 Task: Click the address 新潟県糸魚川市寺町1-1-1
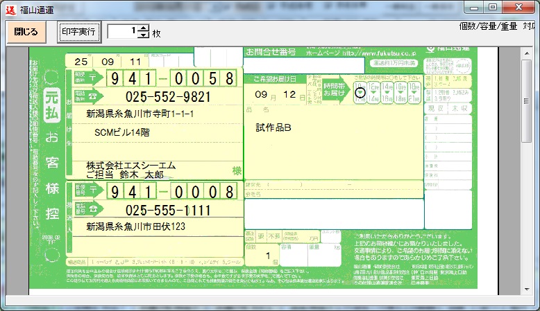[x=140, y=114]
